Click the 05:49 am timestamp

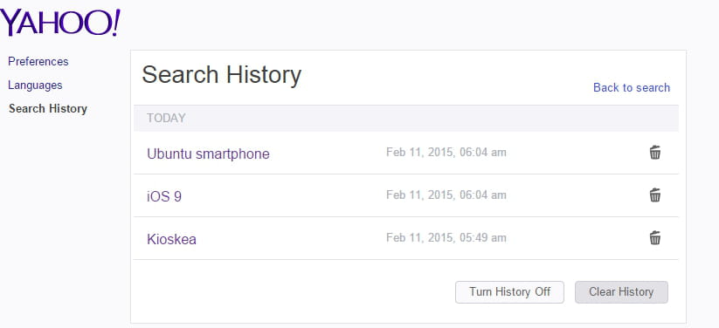[446, 238]
